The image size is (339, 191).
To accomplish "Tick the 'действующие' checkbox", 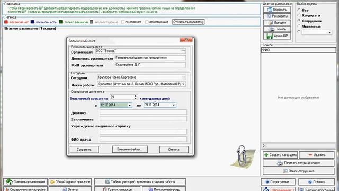I will (x=147, y=22).
